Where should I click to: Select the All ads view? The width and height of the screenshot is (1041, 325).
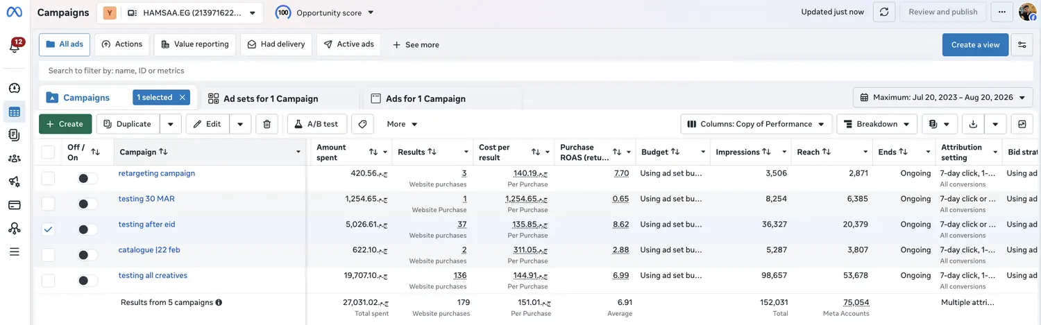[65, 44]
